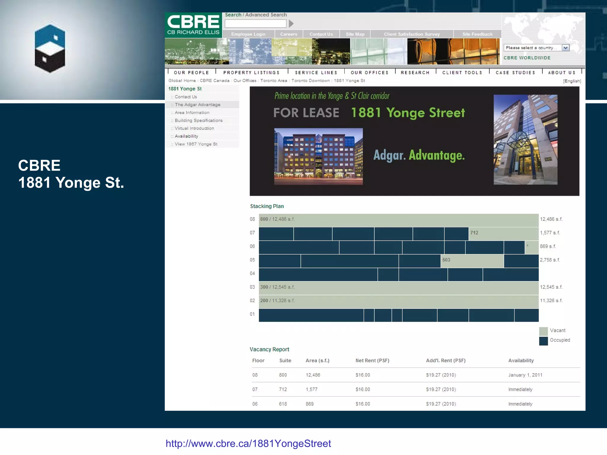Click the CBRE Richard Ellis logo
The image size is (607, 455).
click(193, 25)
